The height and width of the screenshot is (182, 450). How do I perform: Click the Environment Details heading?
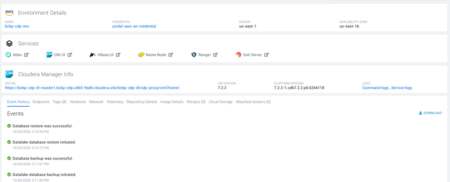tap(42, 13)
